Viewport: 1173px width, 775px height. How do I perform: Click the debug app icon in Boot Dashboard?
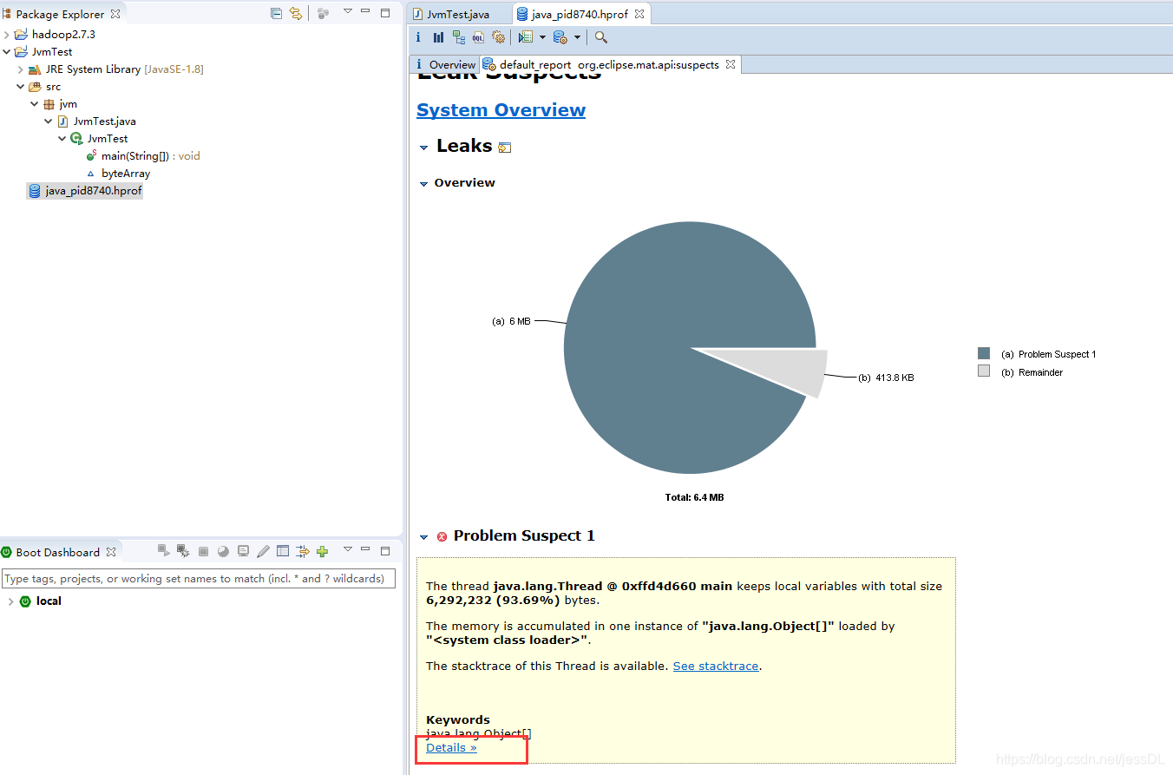point(183,550)
